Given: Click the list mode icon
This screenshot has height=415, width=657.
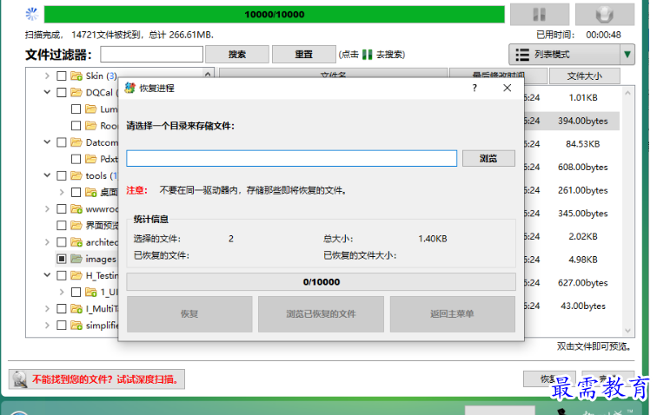Looking at the screenshot, I should click(x=522, y=55).
